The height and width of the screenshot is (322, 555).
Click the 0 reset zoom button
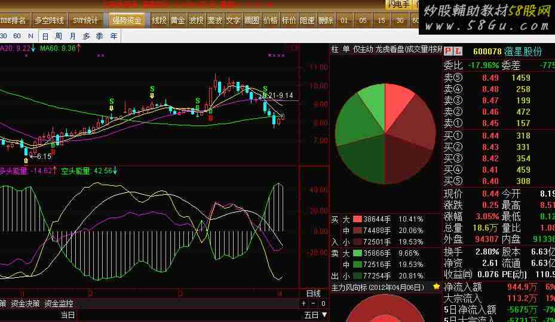point(323,303)
